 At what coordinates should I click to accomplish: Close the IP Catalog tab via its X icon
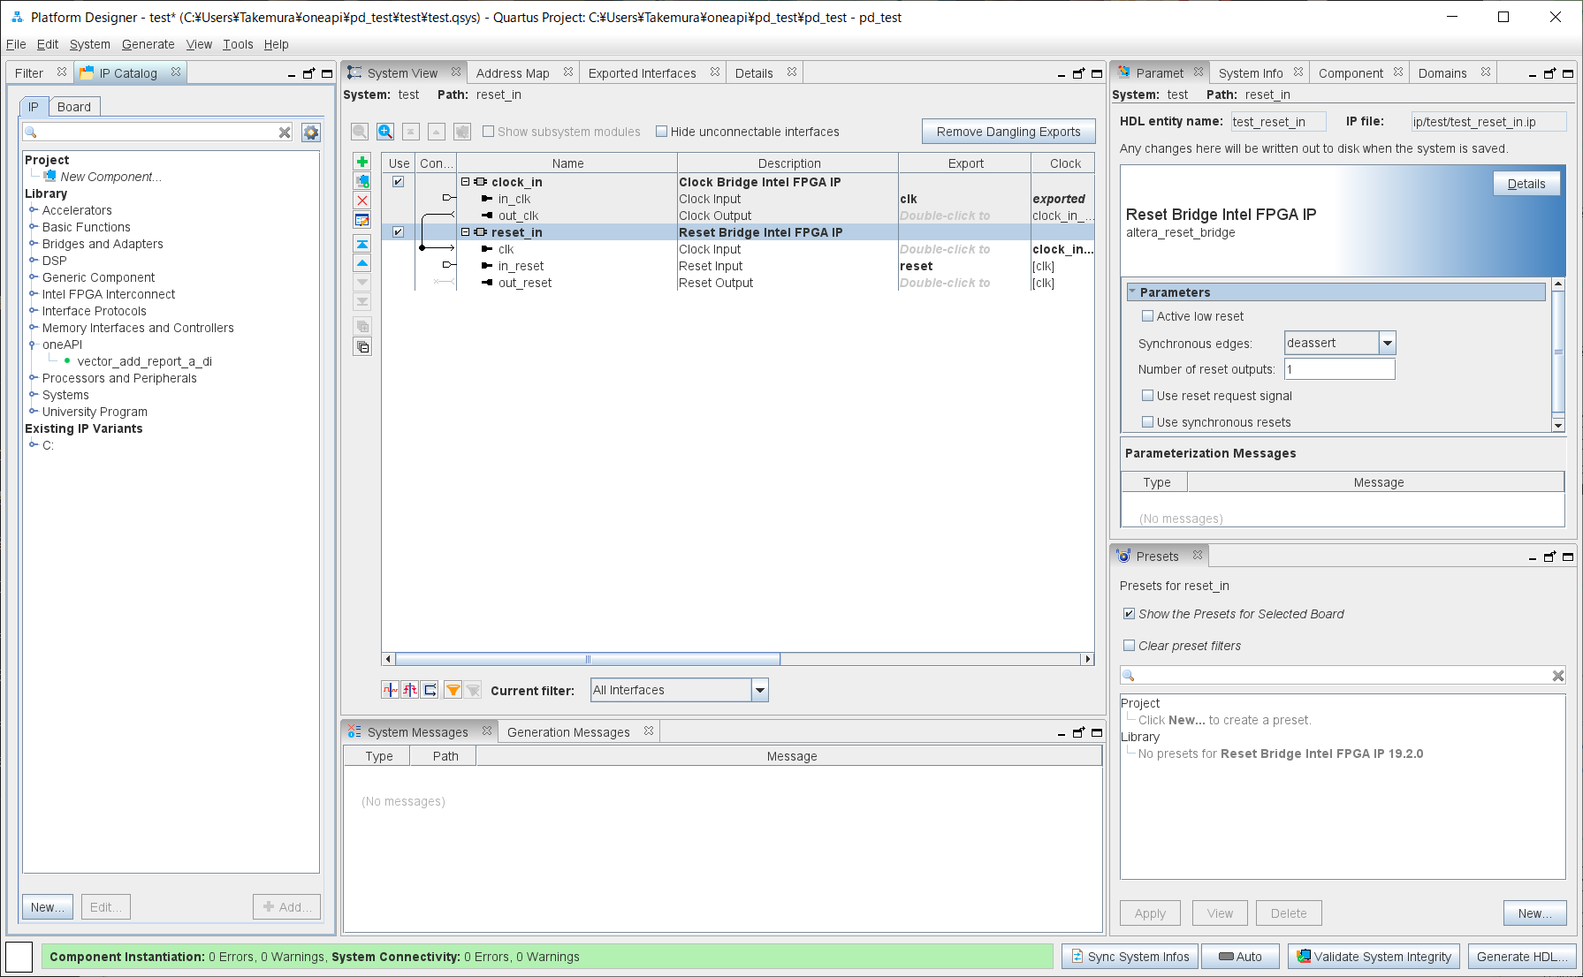coord(176,72)
